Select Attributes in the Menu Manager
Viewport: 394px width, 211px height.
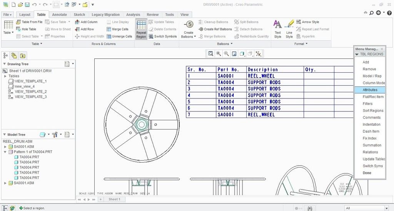pyautogui.click(x=370, y=90)
